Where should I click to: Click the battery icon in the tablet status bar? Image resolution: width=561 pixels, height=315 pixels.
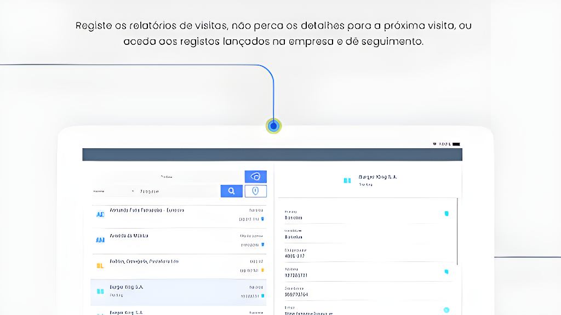pos(456,144)
